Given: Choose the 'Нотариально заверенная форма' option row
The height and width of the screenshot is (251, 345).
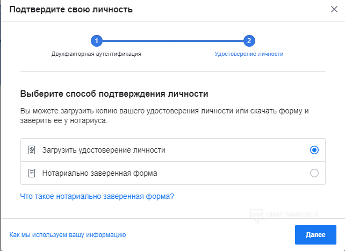Looking at the screenshot, I should pos(173,173).
